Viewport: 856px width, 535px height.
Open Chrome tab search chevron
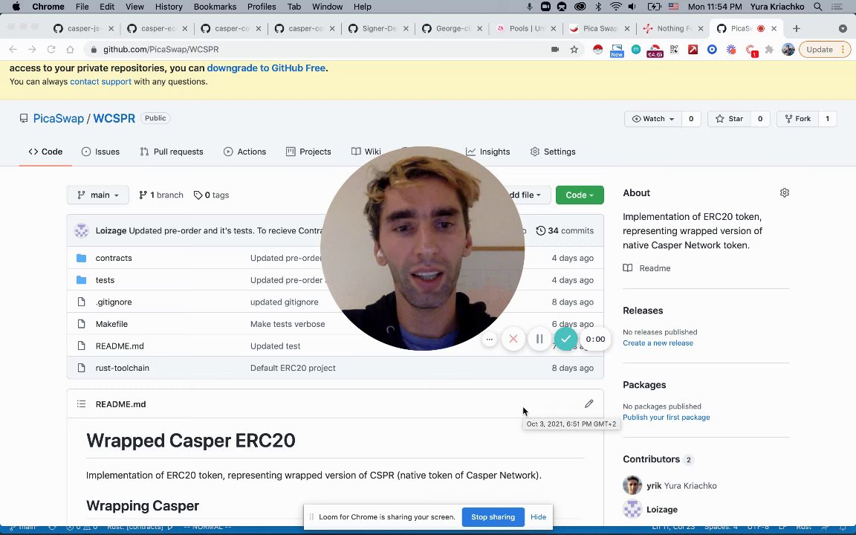click(843, 28)
